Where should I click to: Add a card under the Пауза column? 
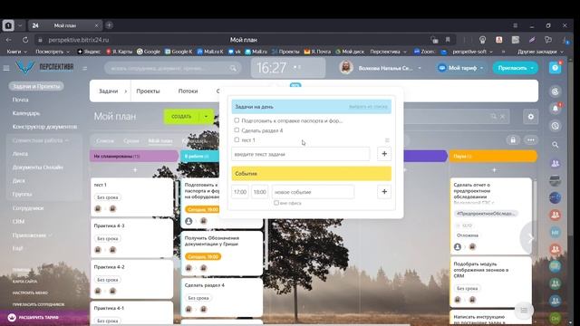[x=494, y=170]
